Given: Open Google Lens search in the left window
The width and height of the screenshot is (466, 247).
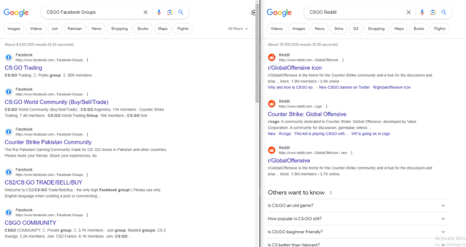Looking at the screenshot, I should 170,12.
